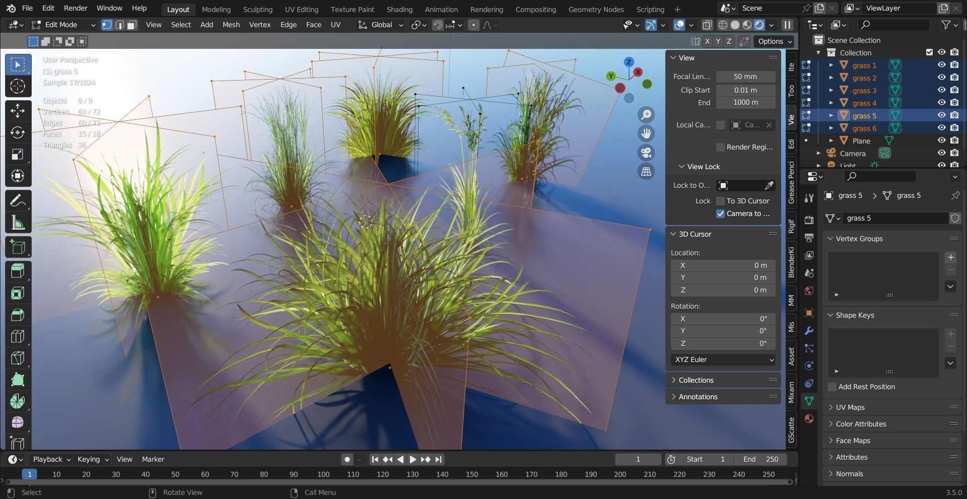Expand the Color Attributes panel
The width and height of the screenshot is (967, 499).
[x=892, y=424]
